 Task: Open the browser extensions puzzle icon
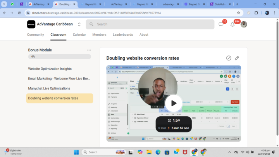[256, 13]
